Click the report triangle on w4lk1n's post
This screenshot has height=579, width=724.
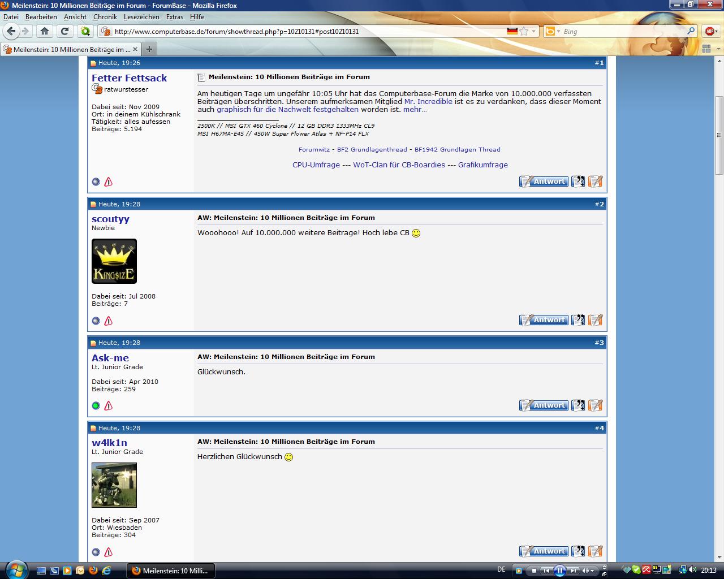click(109, 552)
